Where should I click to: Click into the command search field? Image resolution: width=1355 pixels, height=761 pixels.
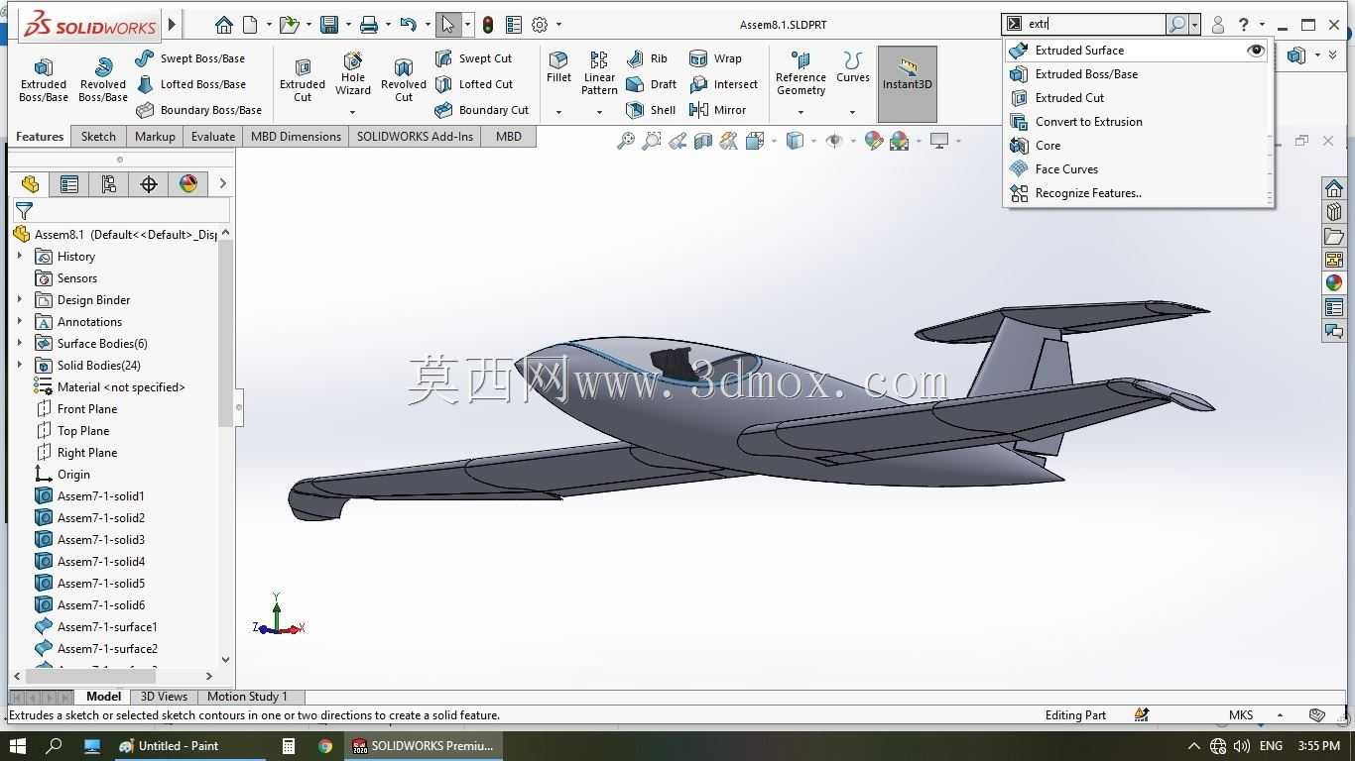[x=1094, y=24]
